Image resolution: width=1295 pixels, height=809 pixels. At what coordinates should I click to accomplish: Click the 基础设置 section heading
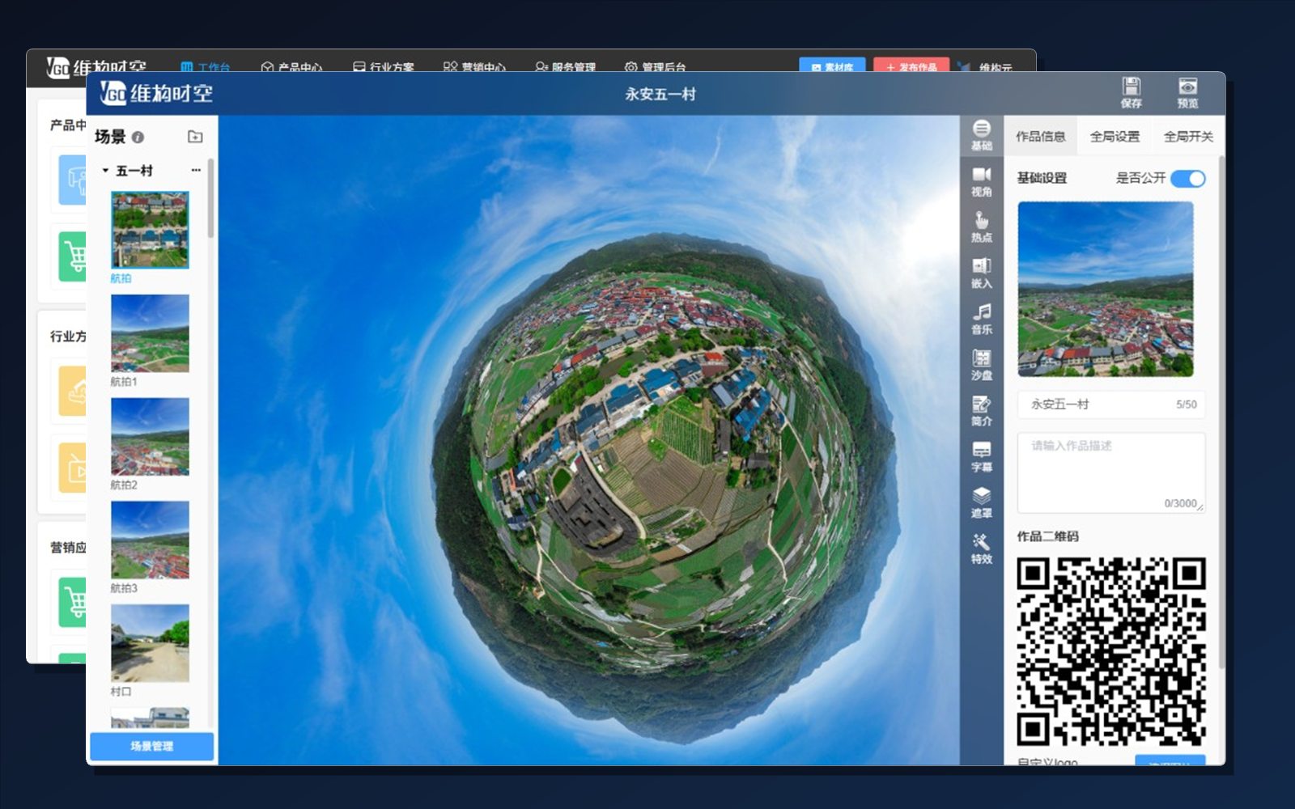(x=1042, y=178)
